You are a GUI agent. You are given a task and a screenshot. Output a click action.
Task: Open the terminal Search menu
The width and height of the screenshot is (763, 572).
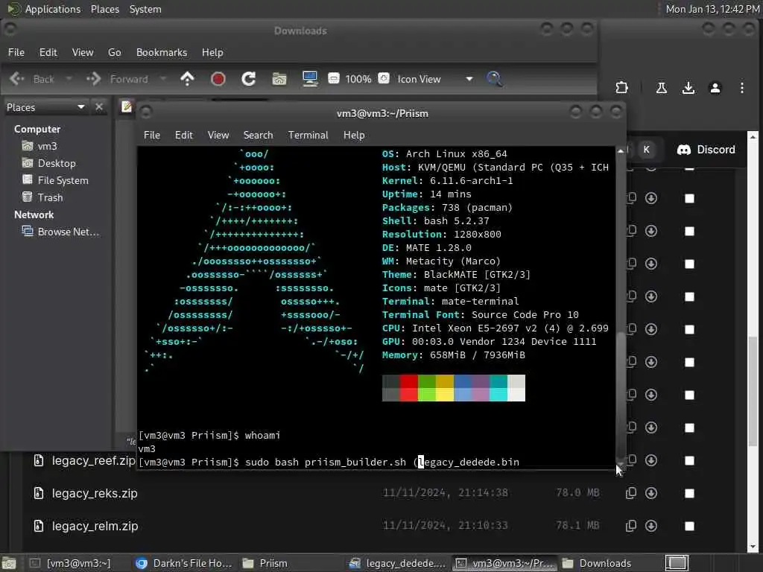[258, 136]
